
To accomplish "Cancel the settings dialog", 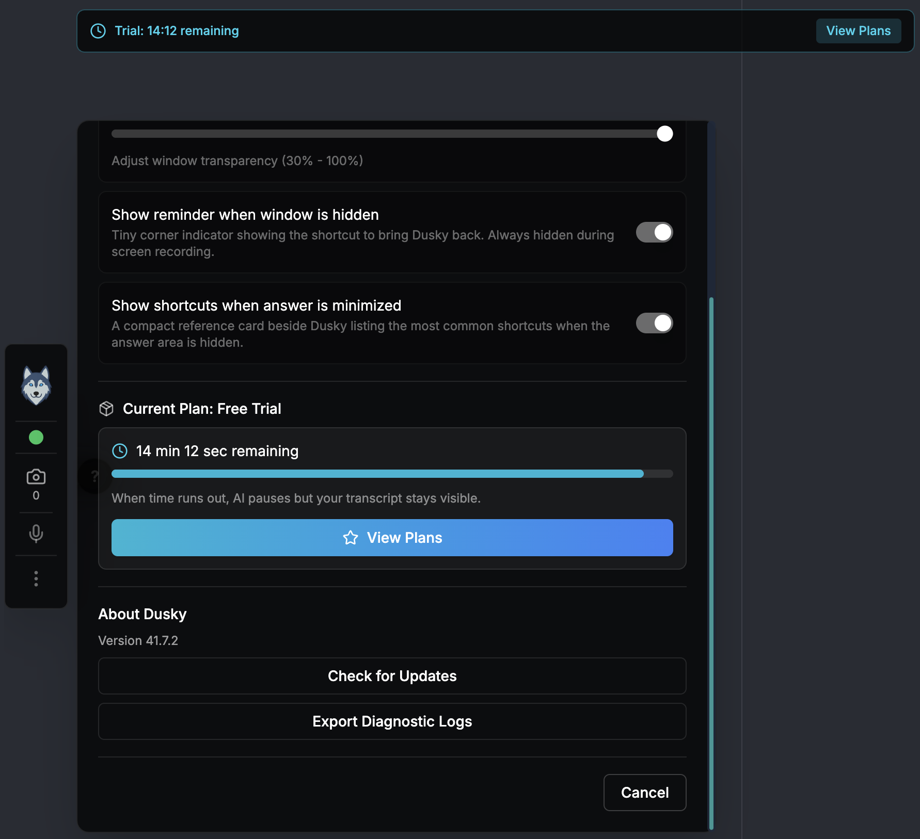I will click(645, 793).
